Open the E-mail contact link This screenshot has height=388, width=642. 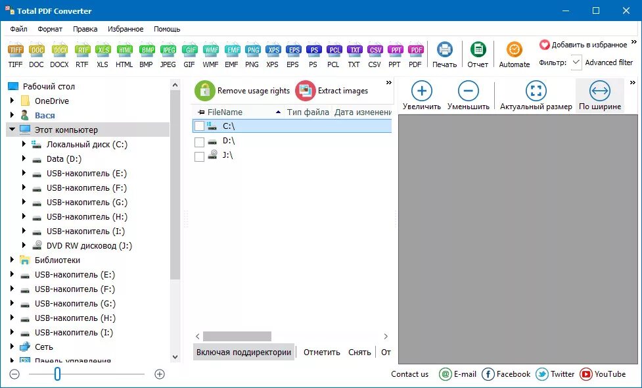(458, 374)
